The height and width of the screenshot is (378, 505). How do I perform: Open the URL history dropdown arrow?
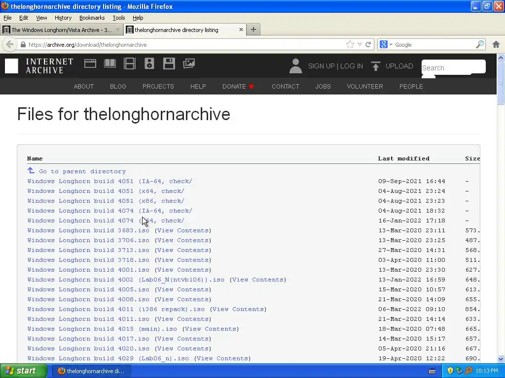click(x=360, y=45)
